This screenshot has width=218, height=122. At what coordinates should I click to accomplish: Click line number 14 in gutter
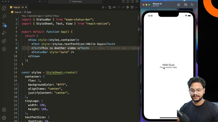pos(15,73)
